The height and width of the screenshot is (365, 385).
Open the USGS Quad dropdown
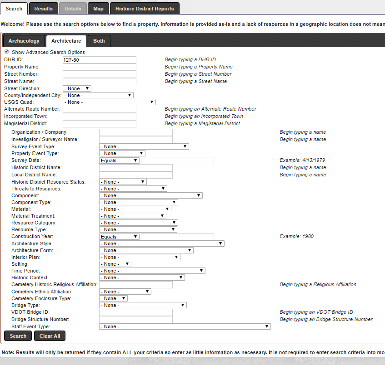(109, 102)
